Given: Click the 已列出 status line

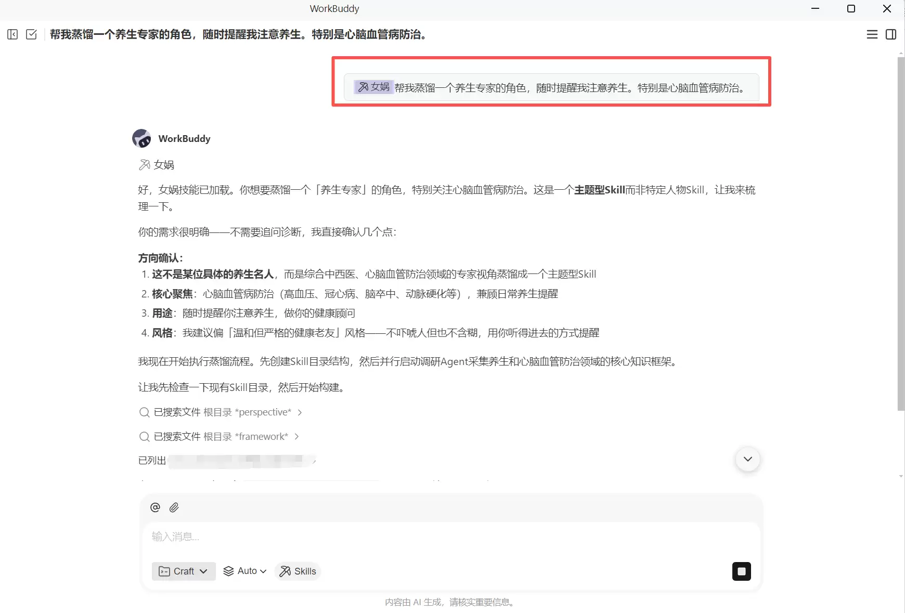Looking at the screenshot, I should [227, 460].
